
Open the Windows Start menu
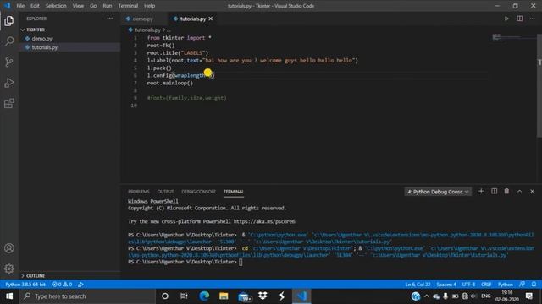tap(9, 296)
